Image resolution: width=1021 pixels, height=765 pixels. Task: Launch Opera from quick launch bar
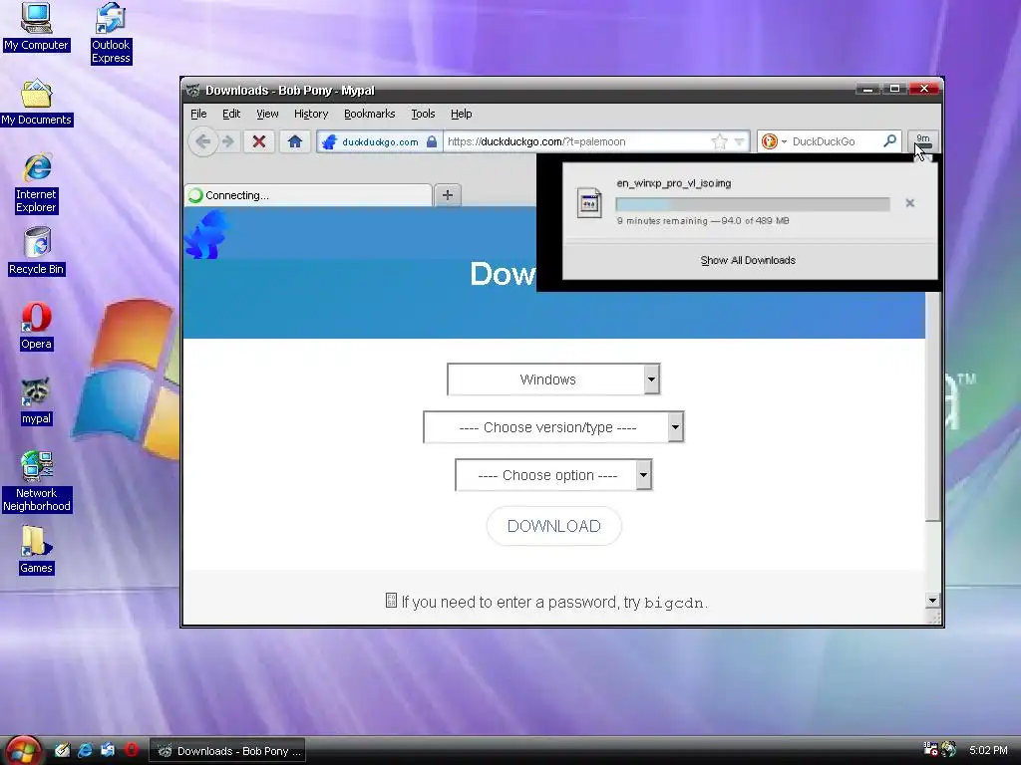[x=131, y=750]
